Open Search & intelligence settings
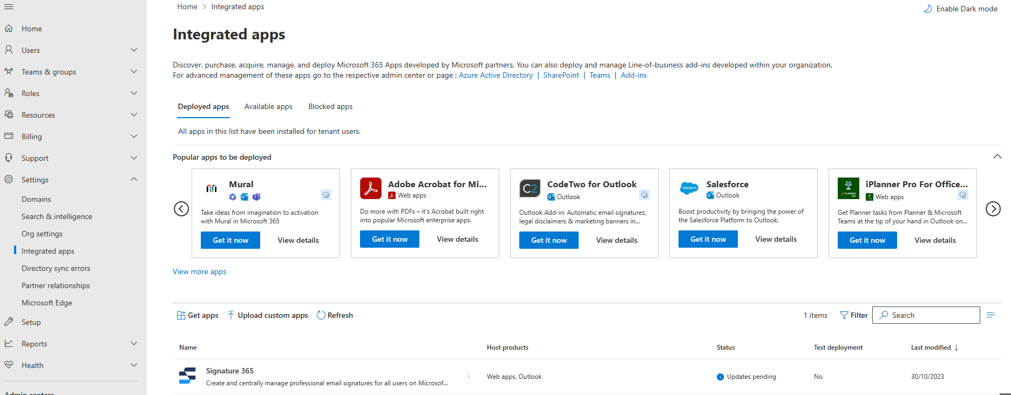This screenshot has height=395, width=1011. [x=57, y=216]
